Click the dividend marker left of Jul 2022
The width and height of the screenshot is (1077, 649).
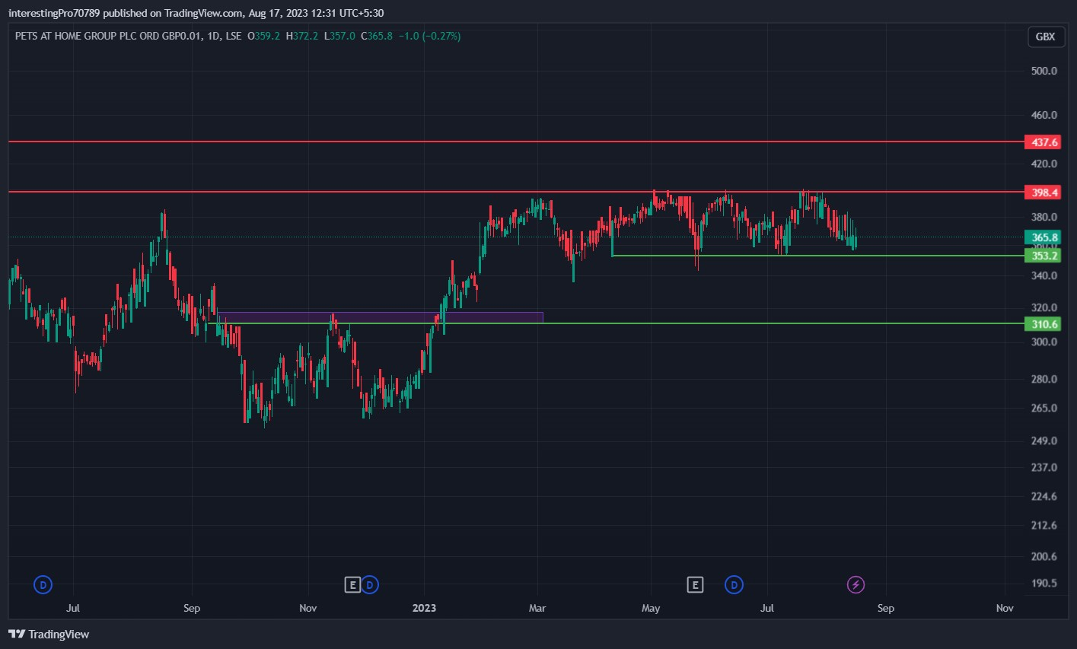[43, 584]
